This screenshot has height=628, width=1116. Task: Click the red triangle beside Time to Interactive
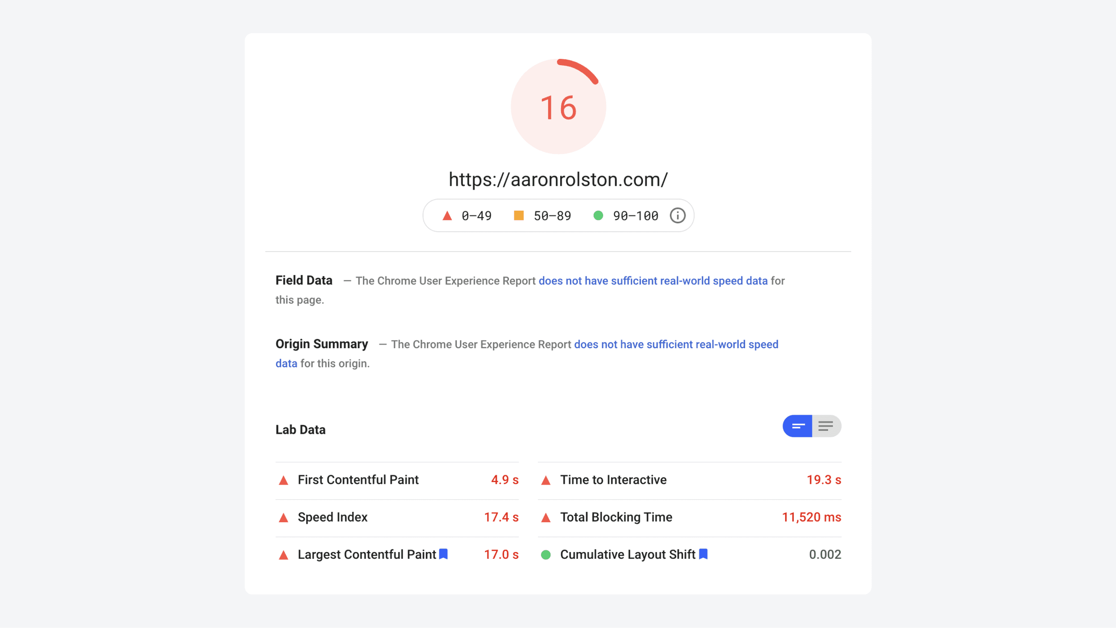(546, 480)
